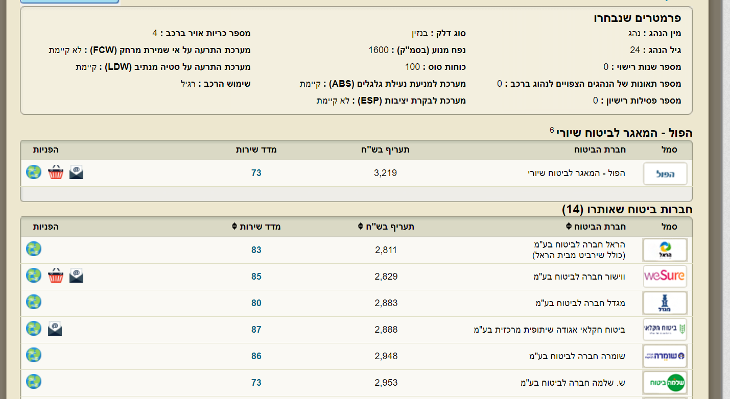Screen dimensions: 730x399
Task: Send email to WeSure via envelope icon
Action: click(x=76, y=276)
